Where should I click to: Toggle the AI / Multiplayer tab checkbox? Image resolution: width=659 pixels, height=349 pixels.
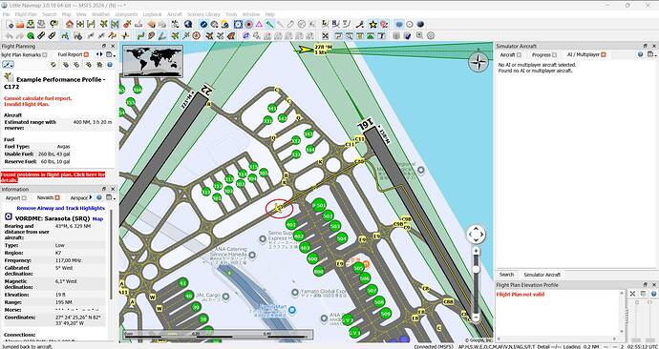(x=604, y=54)
